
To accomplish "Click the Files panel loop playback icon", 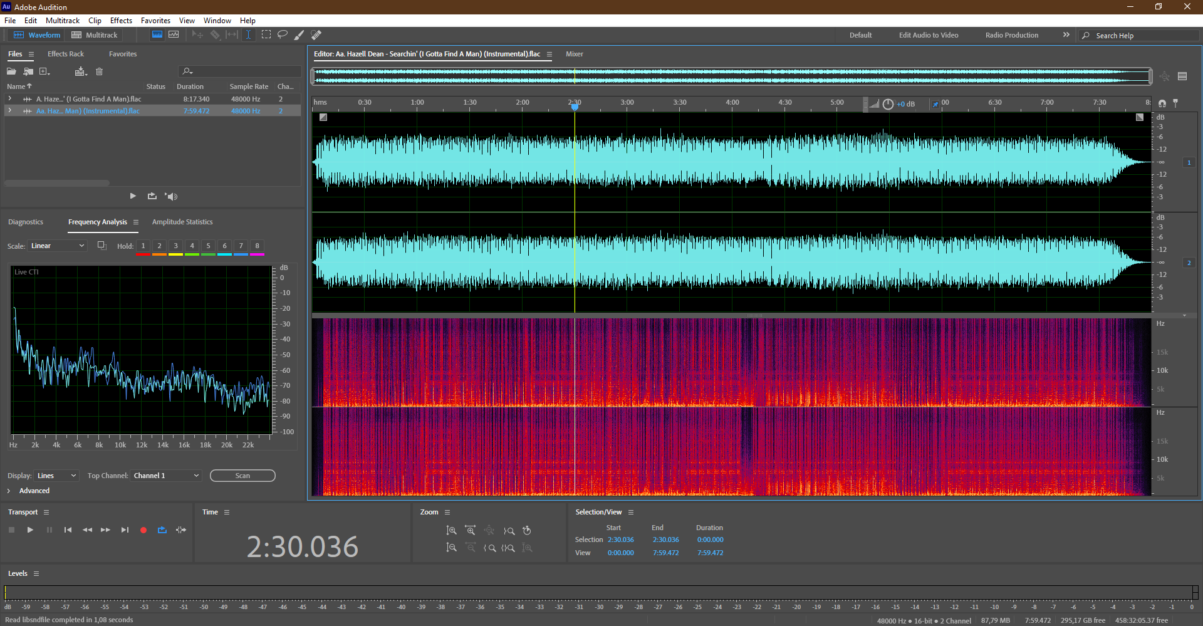I will point(152,196).
